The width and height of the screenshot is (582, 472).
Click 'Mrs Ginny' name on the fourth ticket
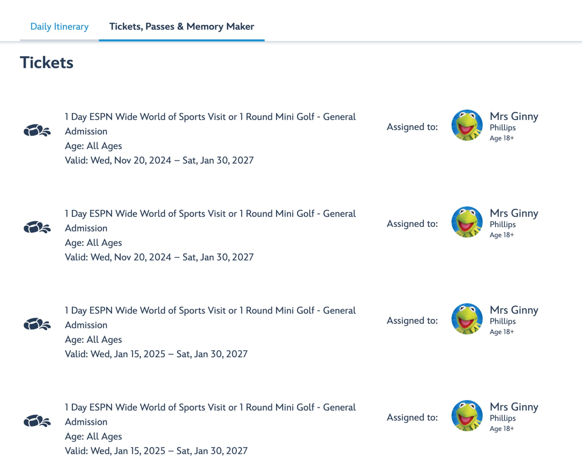(514, 407)
